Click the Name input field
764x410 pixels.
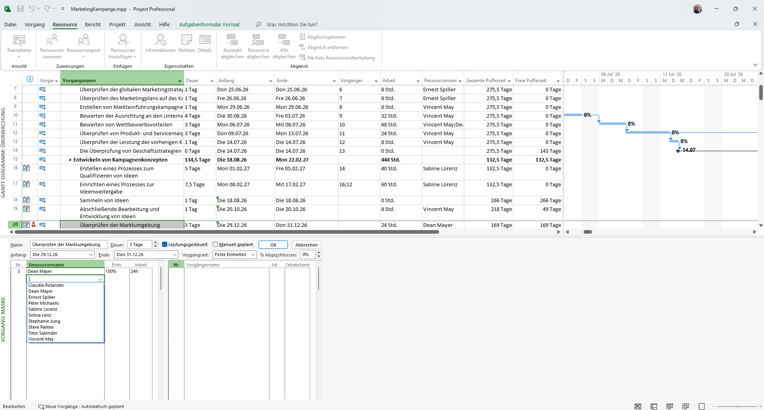click(x=68, y=245)
